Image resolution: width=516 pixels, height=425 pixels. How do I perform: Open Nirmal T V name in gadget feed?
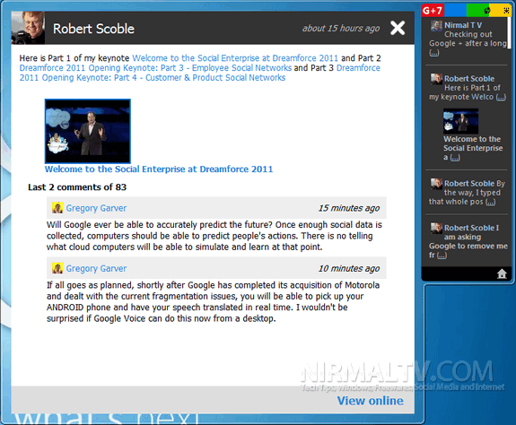click(x=463, y=25)
